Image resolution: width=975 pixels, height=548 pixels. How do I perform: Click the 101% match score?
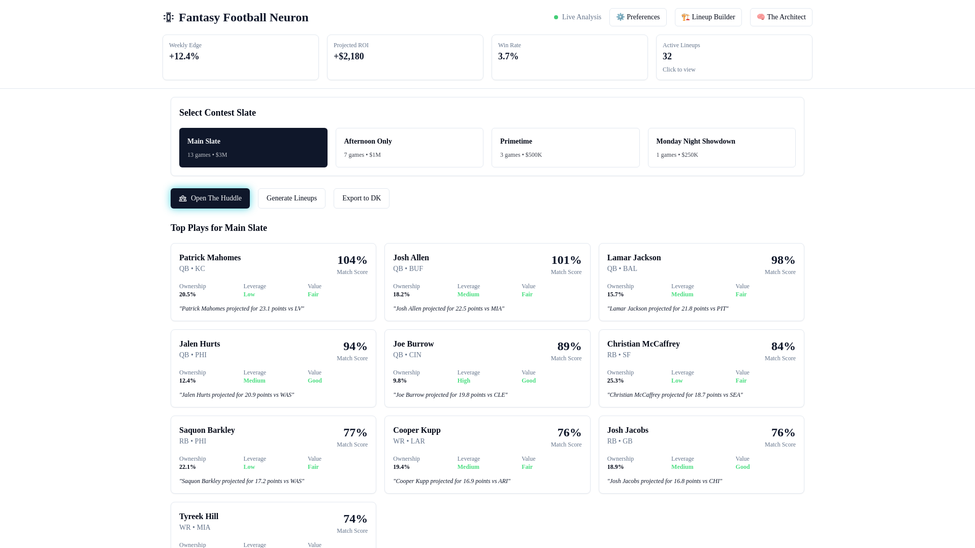[x=566, y=260]
